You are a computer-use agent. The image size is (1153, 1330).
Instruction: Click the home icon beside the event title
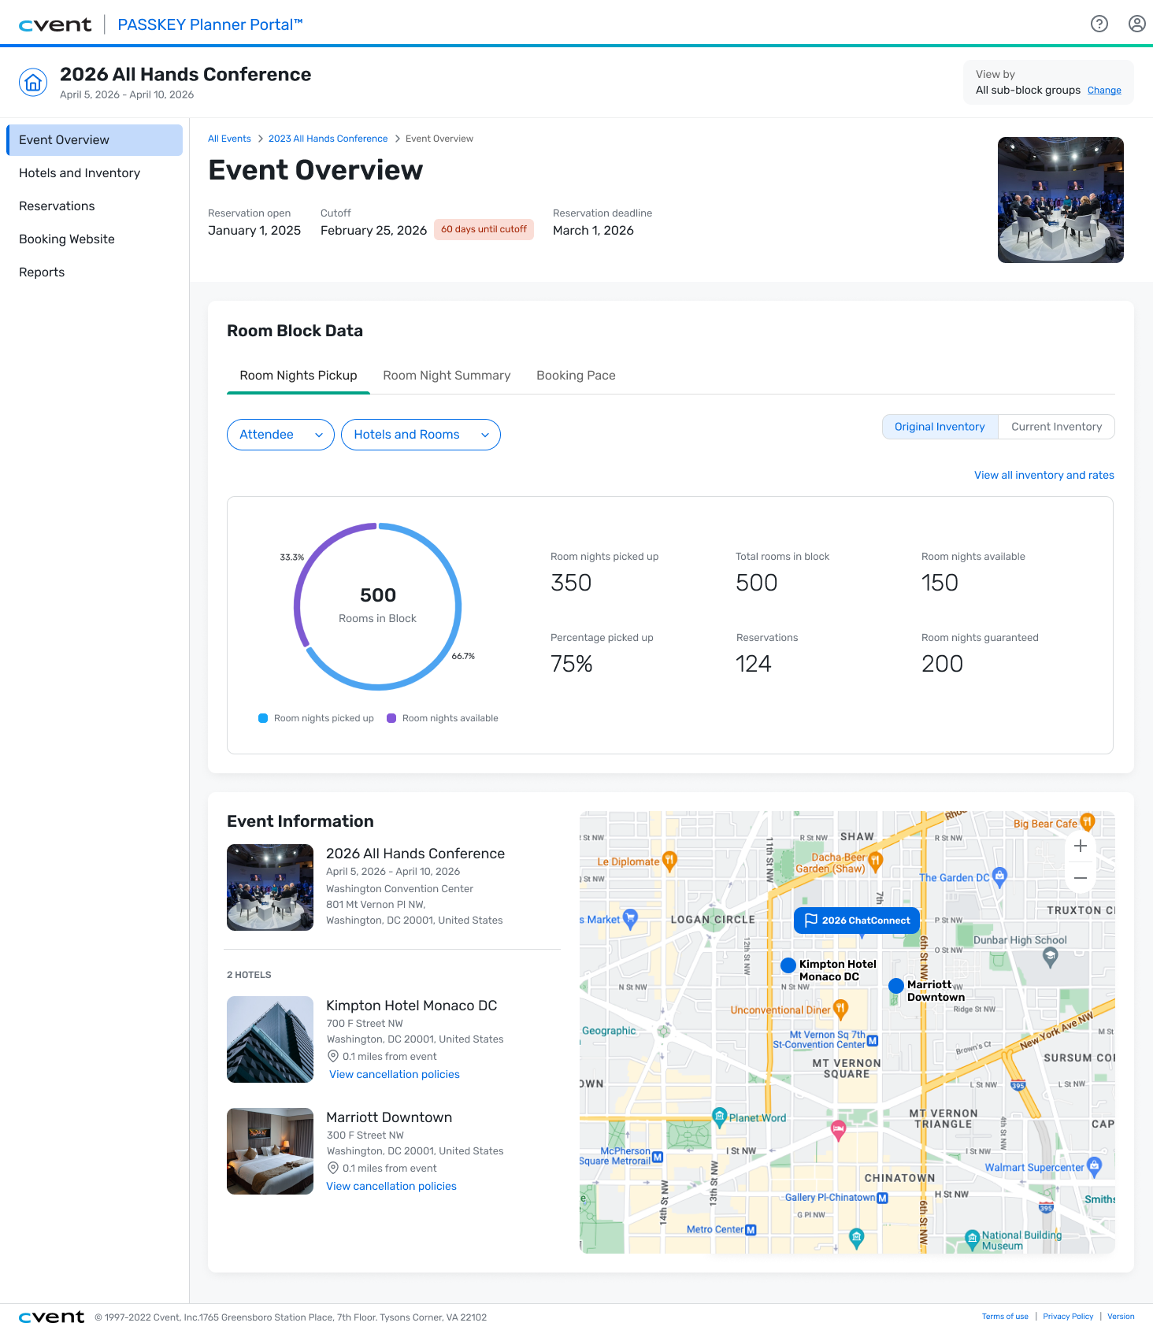point(33,82)
